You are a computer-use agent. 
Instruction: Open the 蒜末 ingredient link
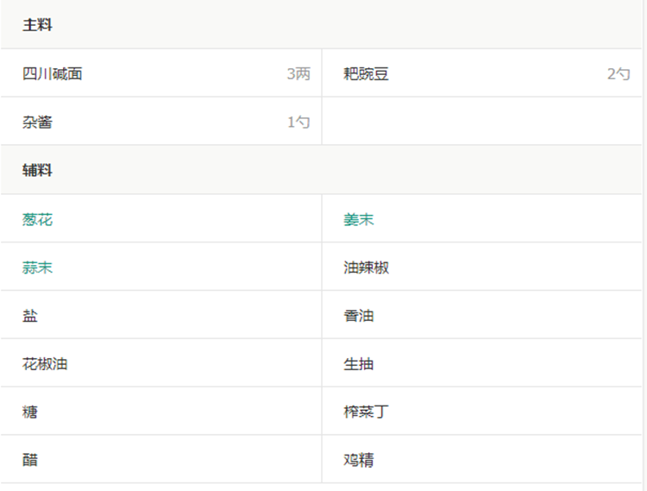tap(37, 268)
